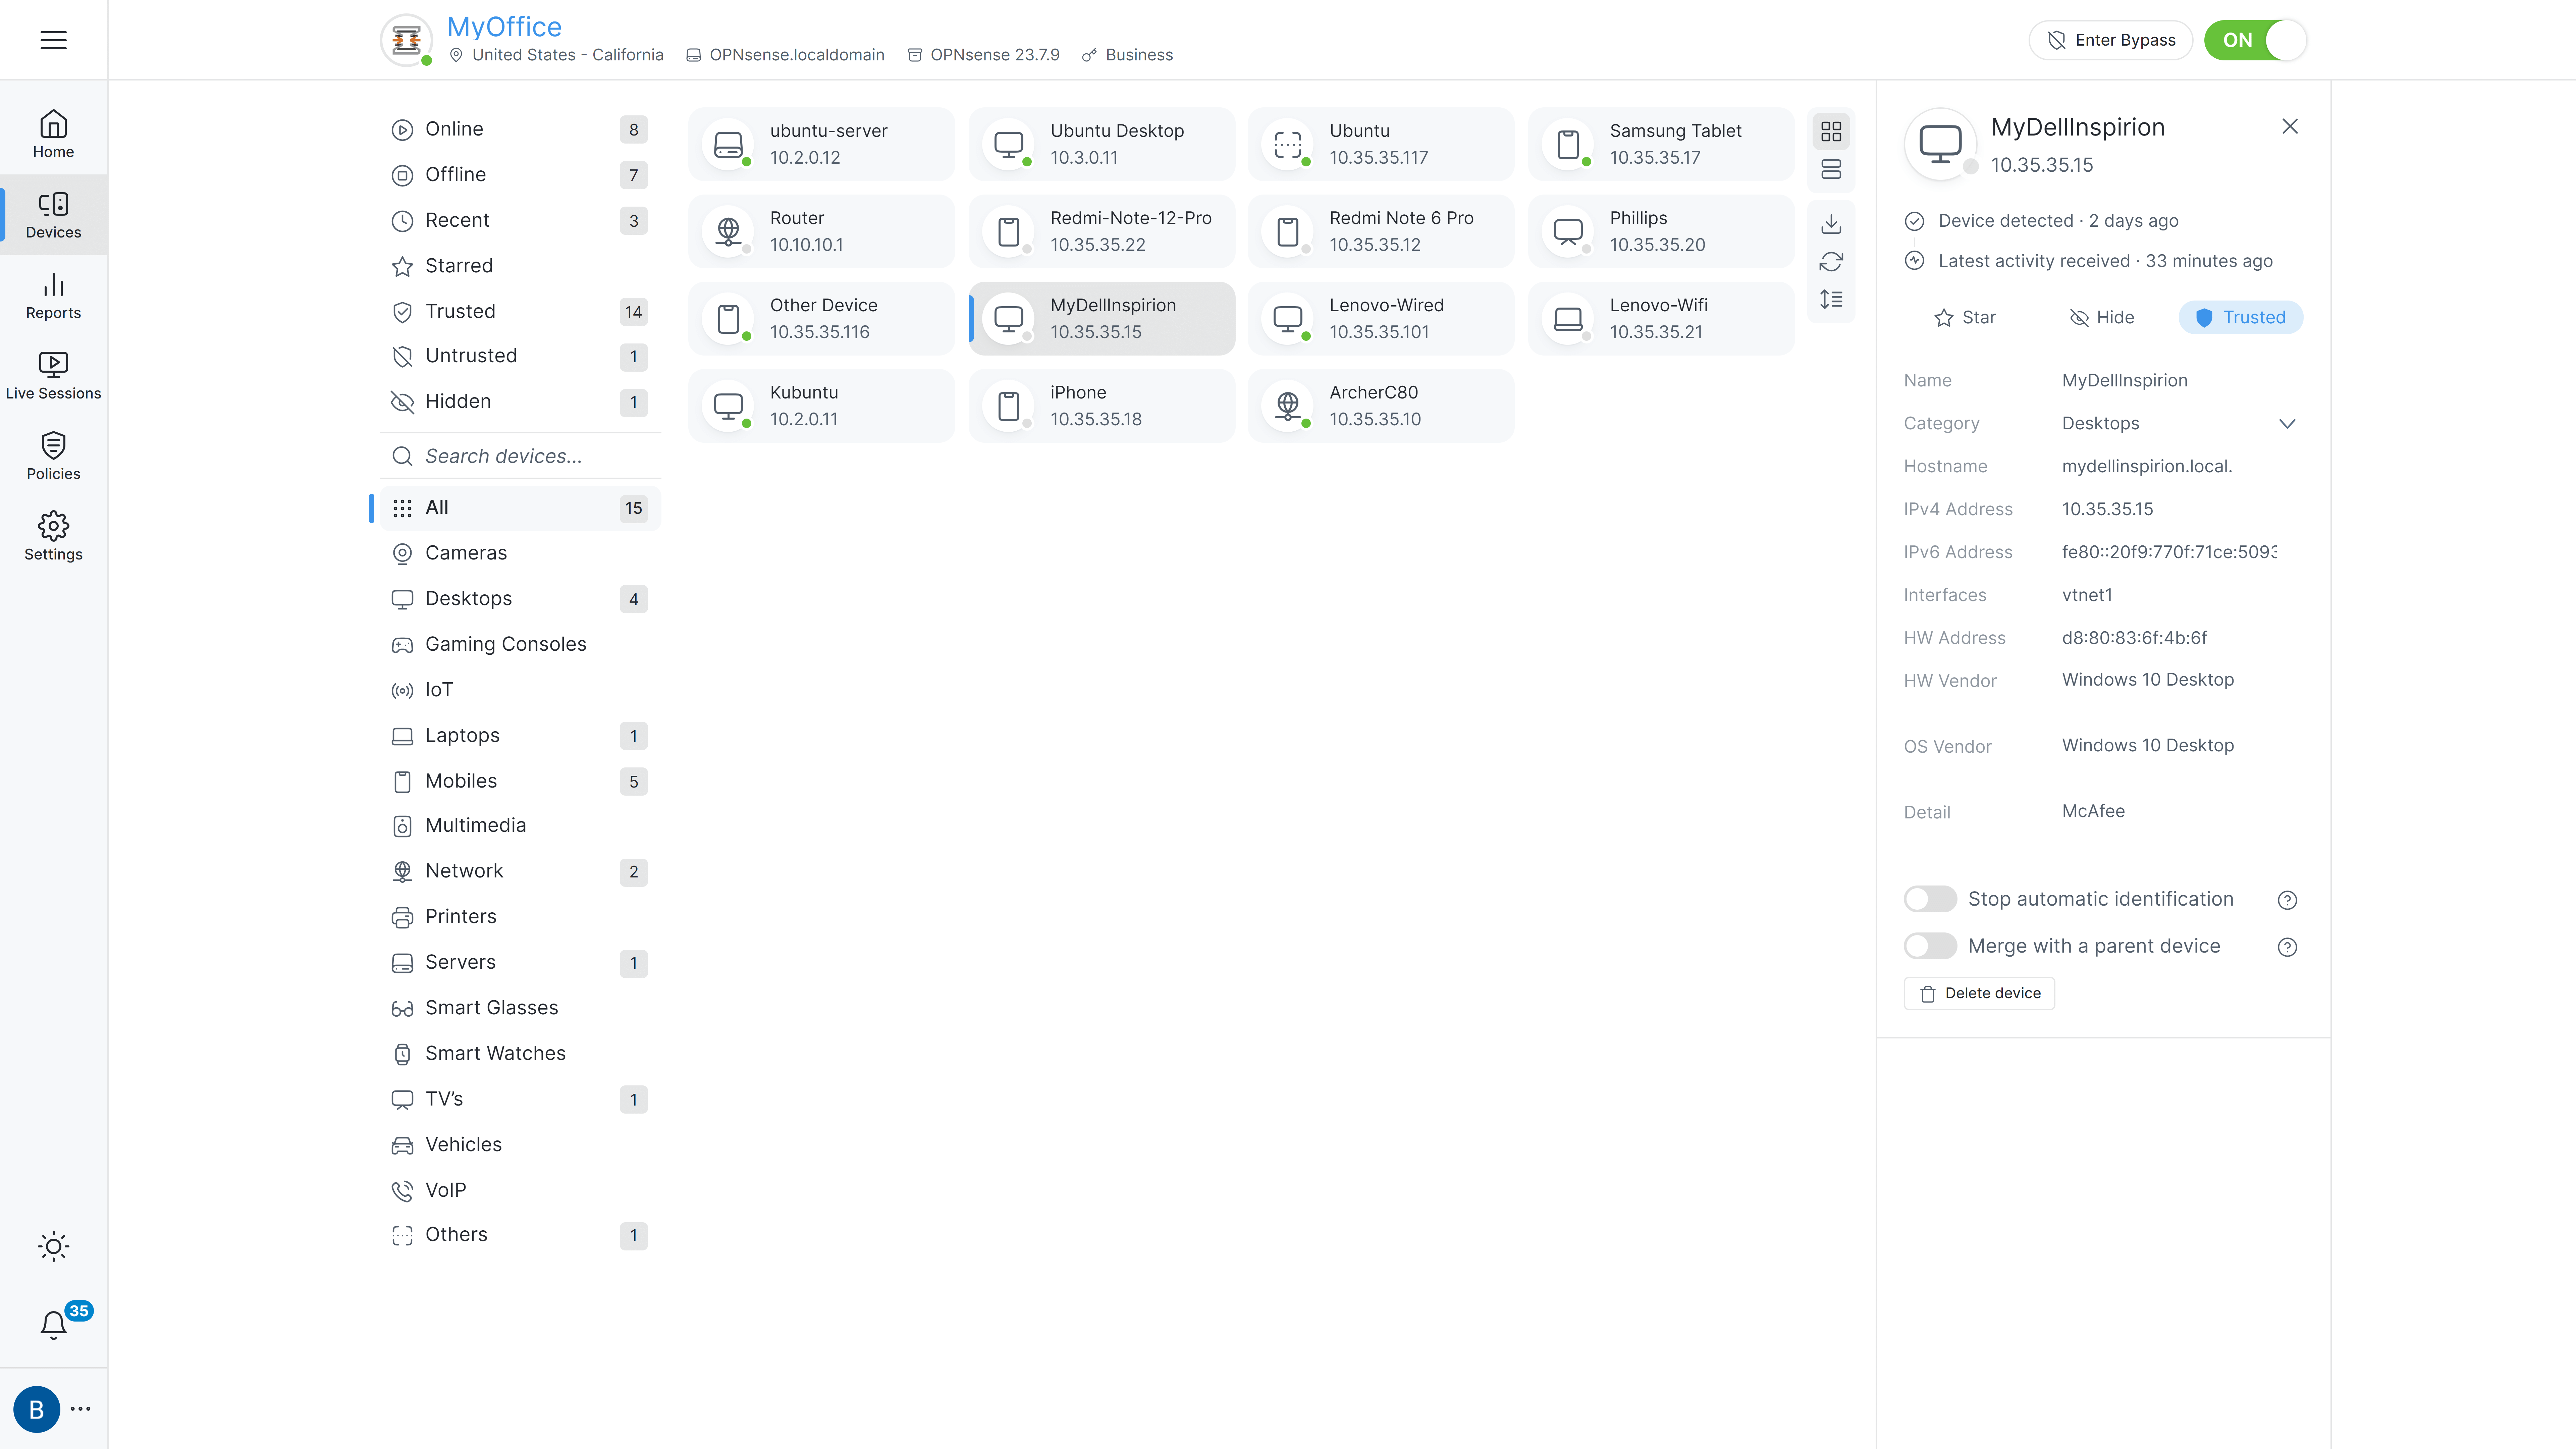The height and width of the screenshot is (1449, 2576).
Task: Open MyOffice firewall title link
Action: pyautogui.click(x=504, y=26)
